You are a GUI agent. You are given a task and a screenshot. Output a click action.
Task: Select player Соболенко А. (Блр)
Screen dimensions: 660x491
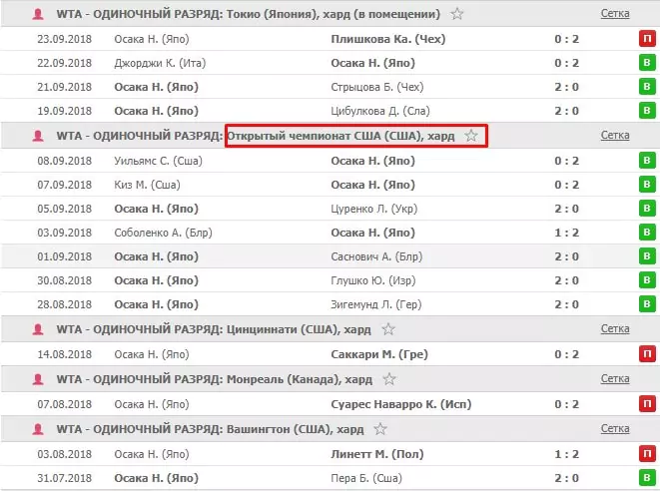[x=164, y=233]
